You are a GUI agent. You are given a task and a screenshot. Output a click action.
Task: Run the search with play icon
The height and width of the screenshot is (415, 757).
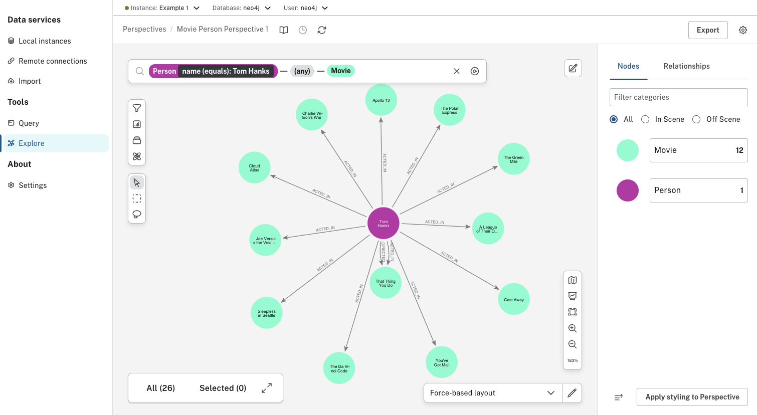pyautogui.click(x=475, y=71)
